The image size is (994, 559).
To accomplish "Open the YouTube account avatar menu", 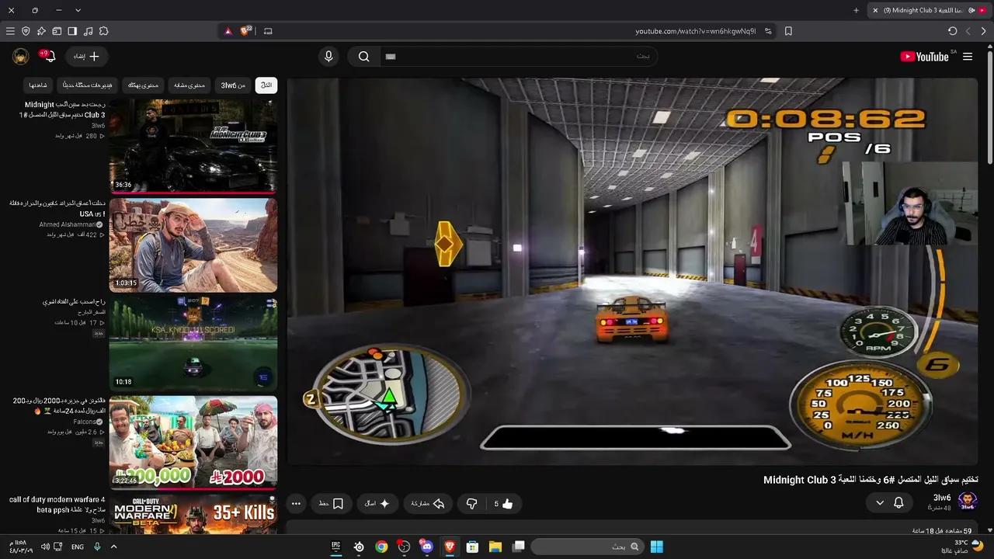I will 21,56.
